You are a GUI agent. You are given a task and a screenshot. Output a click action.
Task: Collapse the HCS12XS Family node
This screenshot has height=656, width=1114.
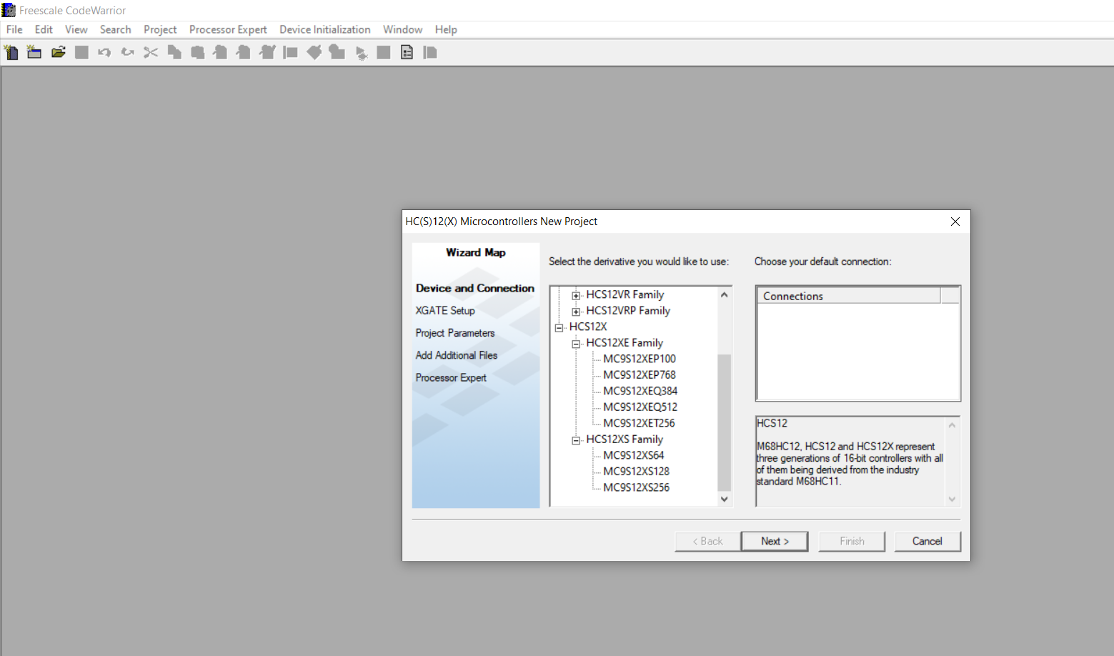click(x=576, y=440)
